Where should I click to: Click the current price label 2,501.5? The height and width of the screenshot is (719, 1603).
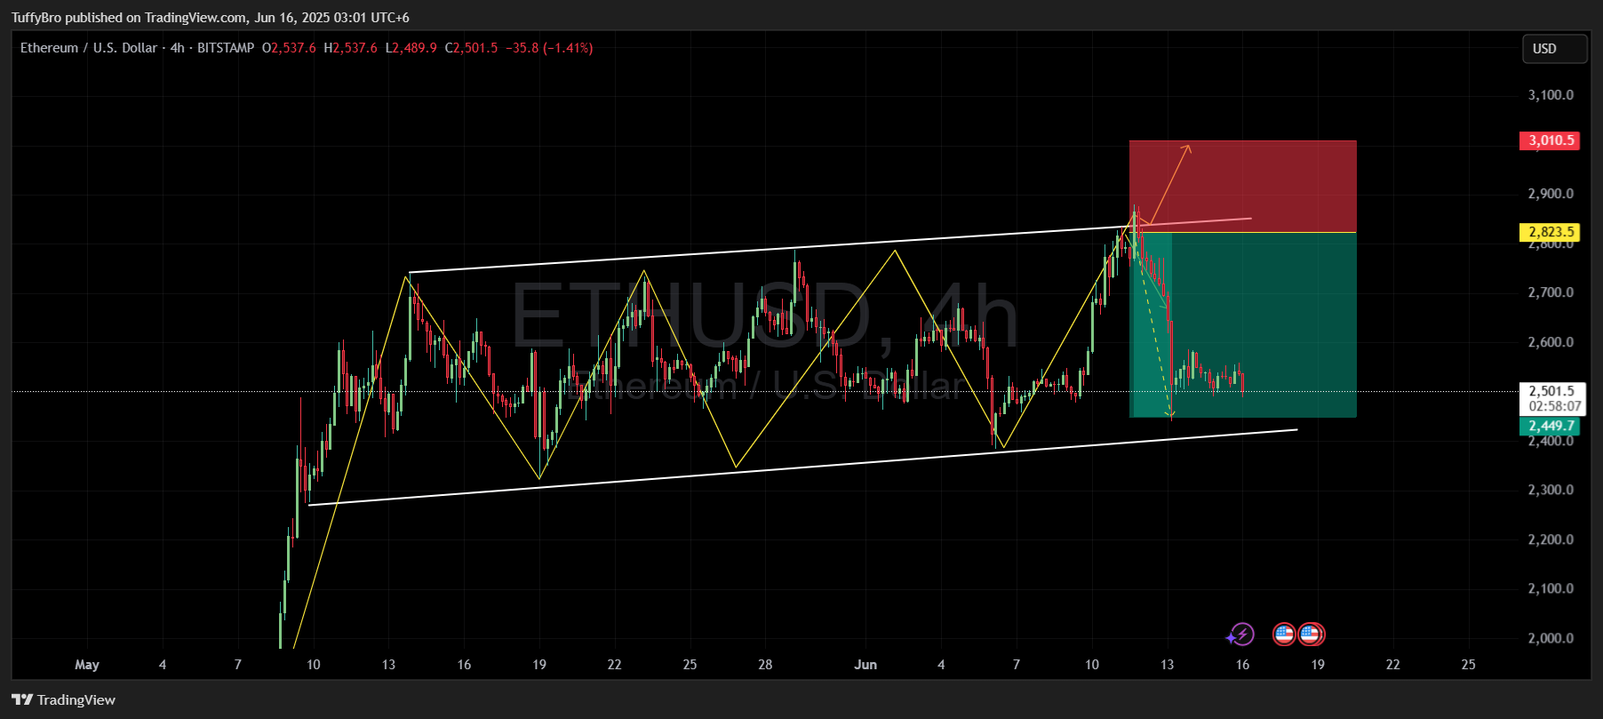1551,391
